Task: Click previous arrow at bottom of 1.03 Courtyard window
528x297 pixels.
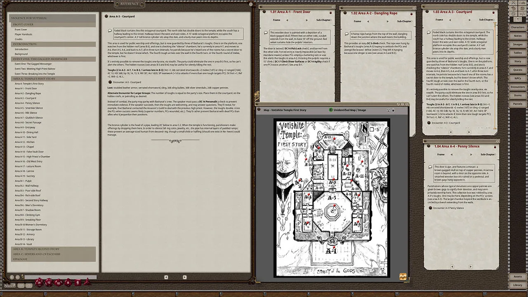Action: 450,132
